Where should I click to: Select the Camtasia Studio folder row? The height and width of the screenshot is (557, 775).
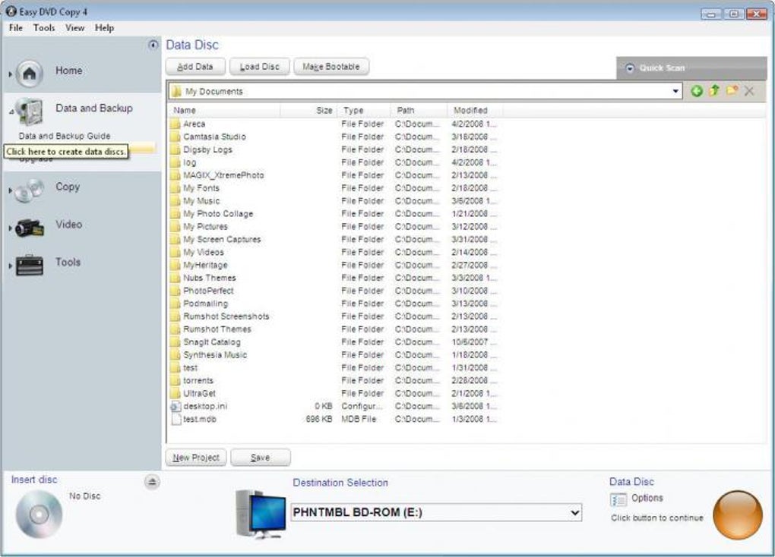pyautogui.click(x=334, y=137)
